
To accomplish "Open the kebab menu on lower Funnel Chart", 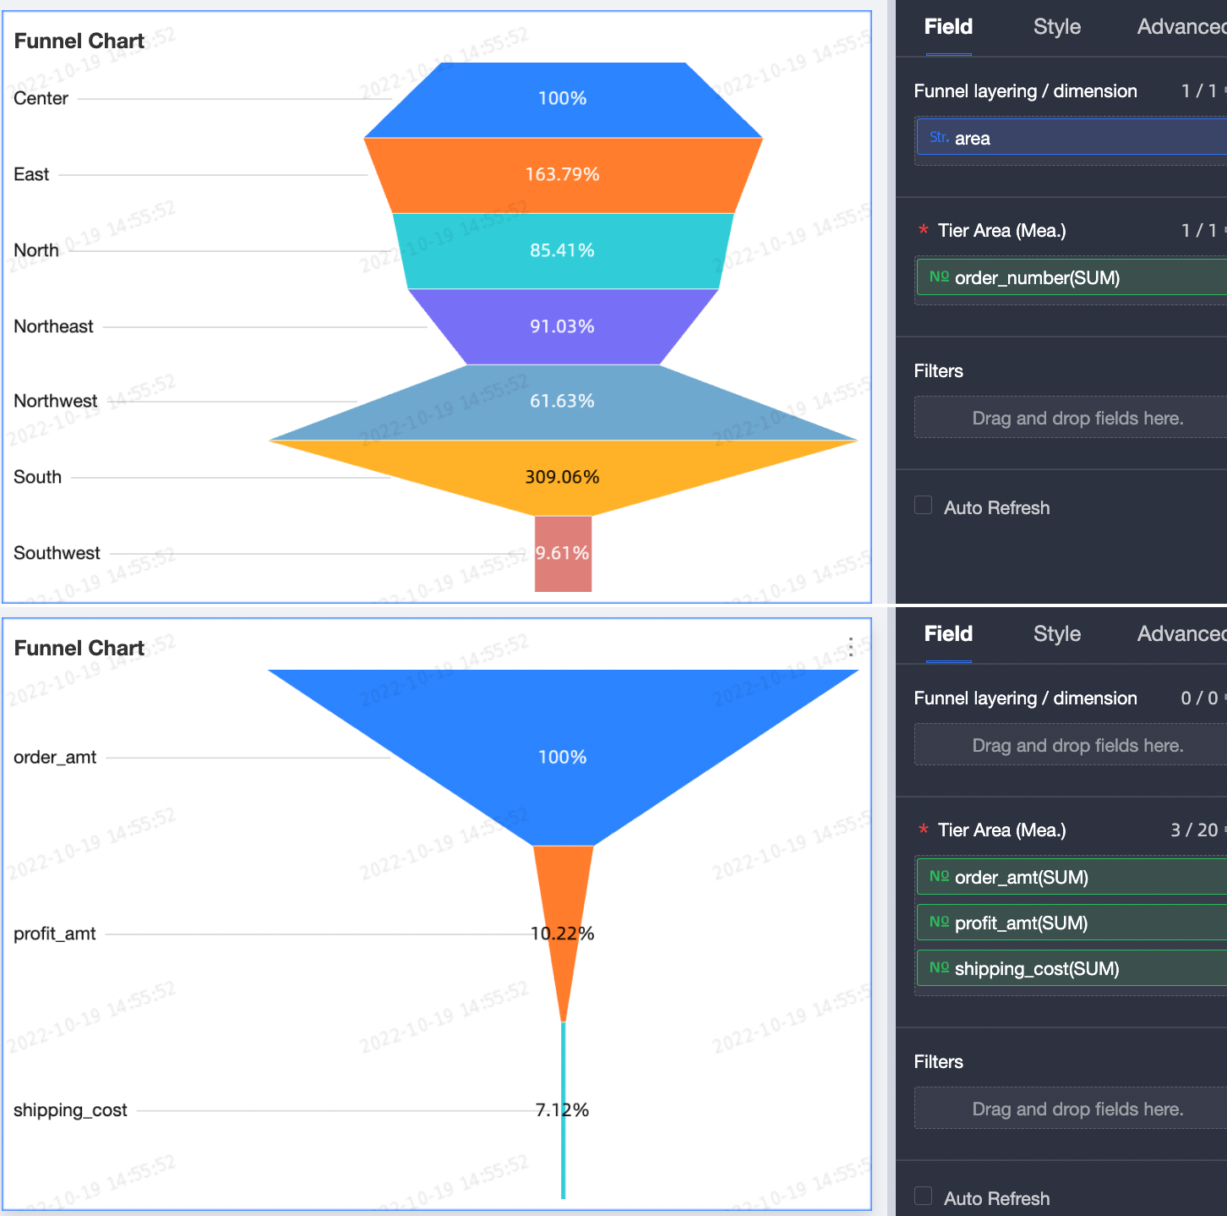I will click(x=850, y=648).
